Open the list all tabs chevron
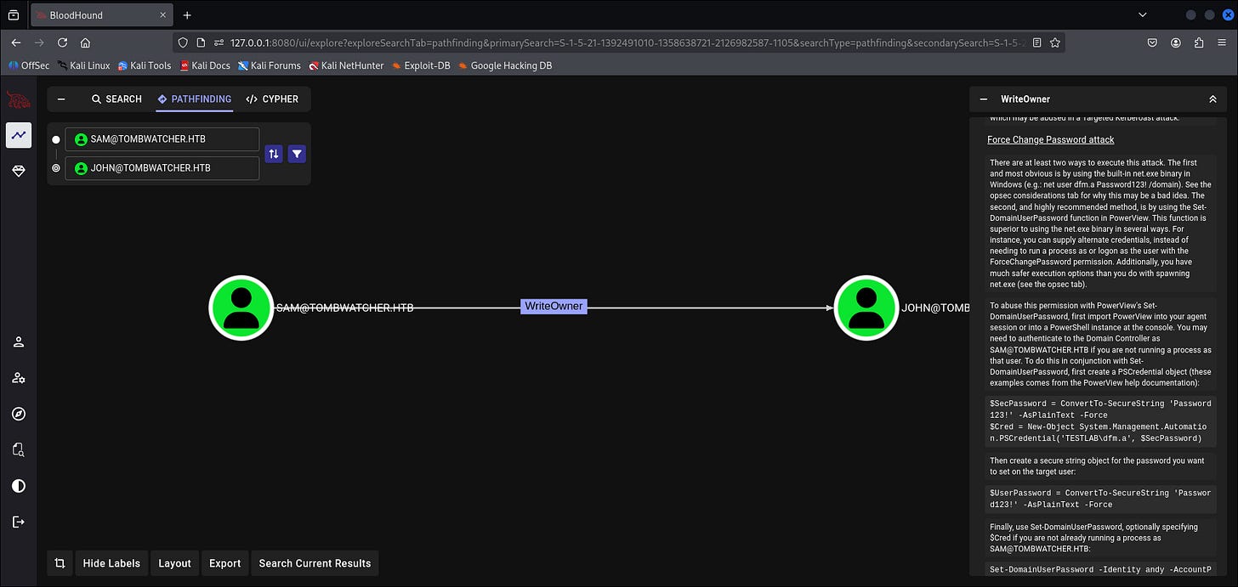 click(1143, 14)
